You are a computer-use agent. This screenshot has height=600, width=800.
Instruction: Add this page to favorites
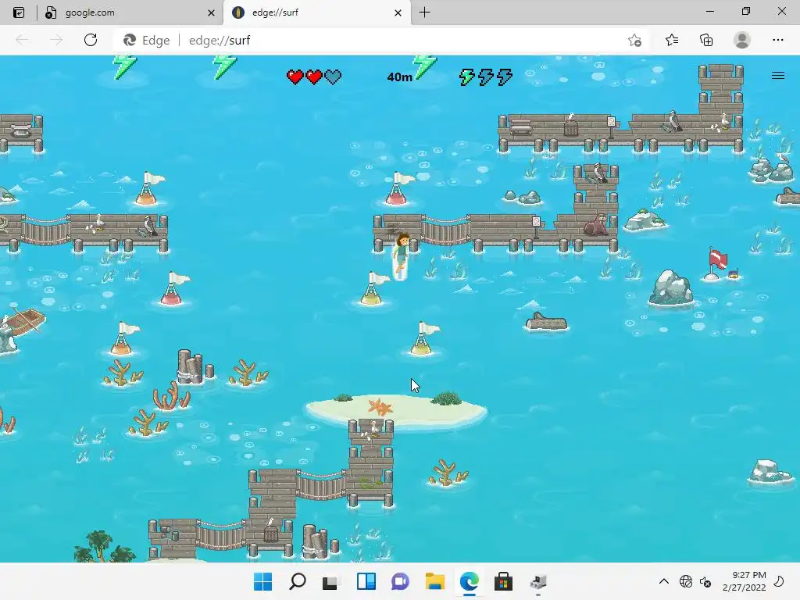[634, 41]
